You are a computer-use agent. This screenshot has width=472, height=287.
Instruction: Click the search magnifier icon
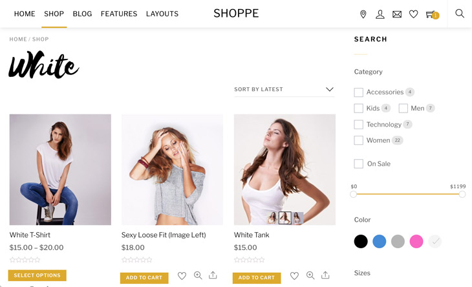[x=459, y=13]
